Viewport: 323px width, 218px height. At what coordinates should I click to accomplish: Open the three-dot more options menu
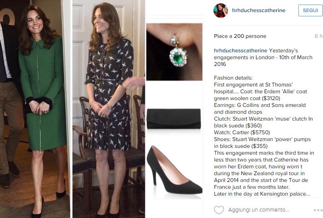pos(318,210)
